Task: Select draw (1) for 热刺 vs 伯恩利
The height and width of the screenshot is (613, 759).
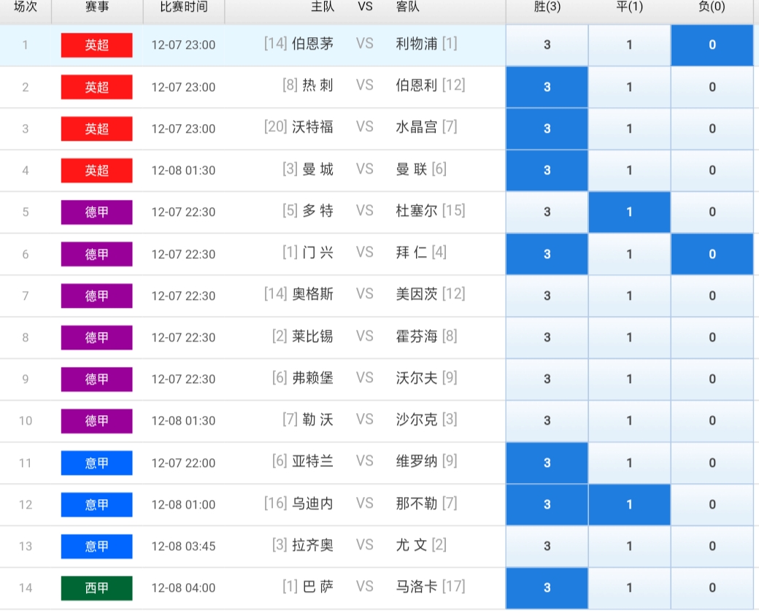Action: pyautogui.click(x=629, y=87)
